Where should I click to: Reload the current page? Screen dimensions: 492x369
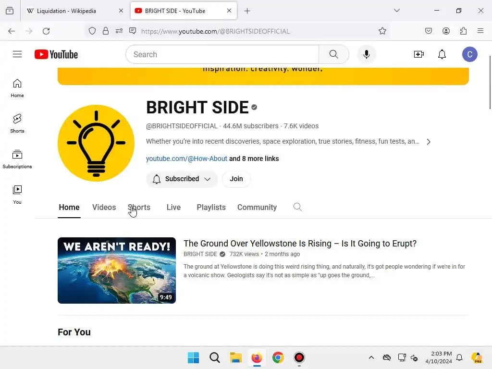(46, 31)
